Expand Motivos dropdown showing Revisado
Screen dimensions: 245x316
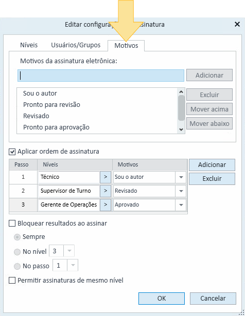[181, 191]
